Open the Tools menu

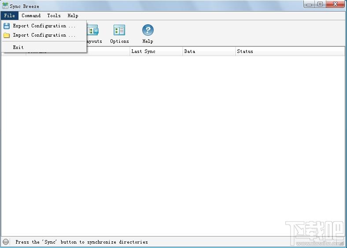[54, 15]
